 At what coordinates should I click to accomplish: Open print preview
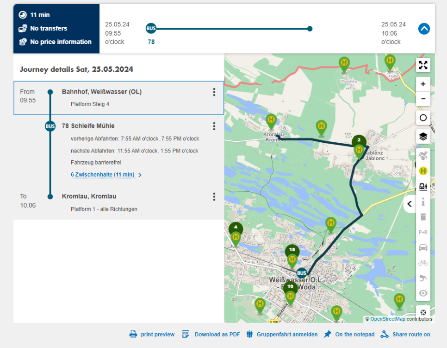pyautogui.click(x=157, y=334)
